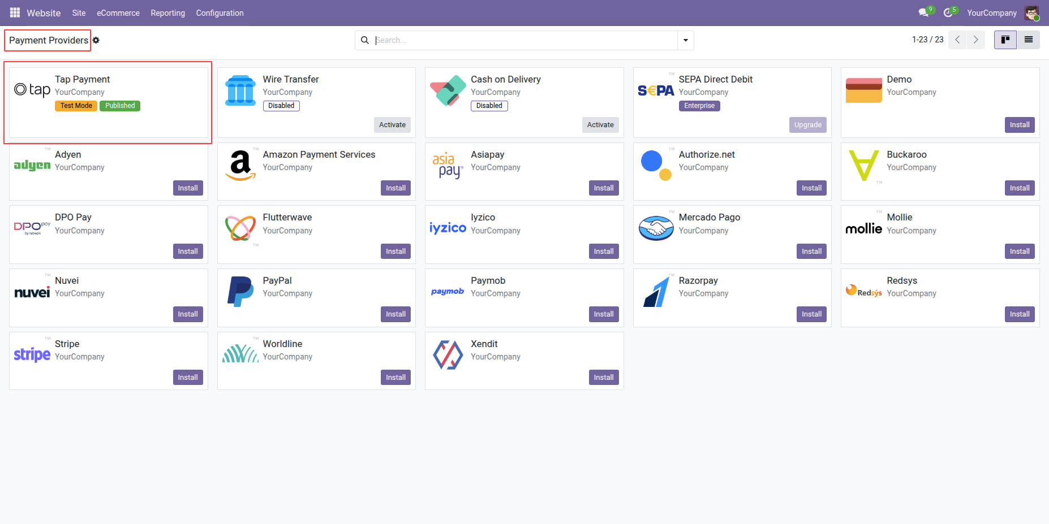
Task: Click the Stripe logo
Action: [32, 354]
